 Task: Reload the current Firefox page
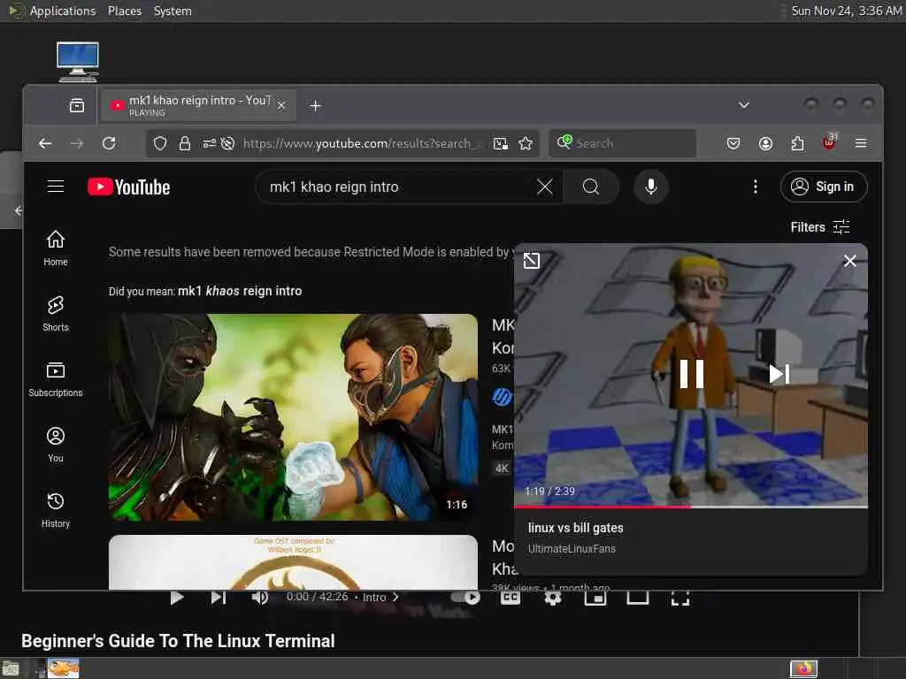tap(109, 143)
